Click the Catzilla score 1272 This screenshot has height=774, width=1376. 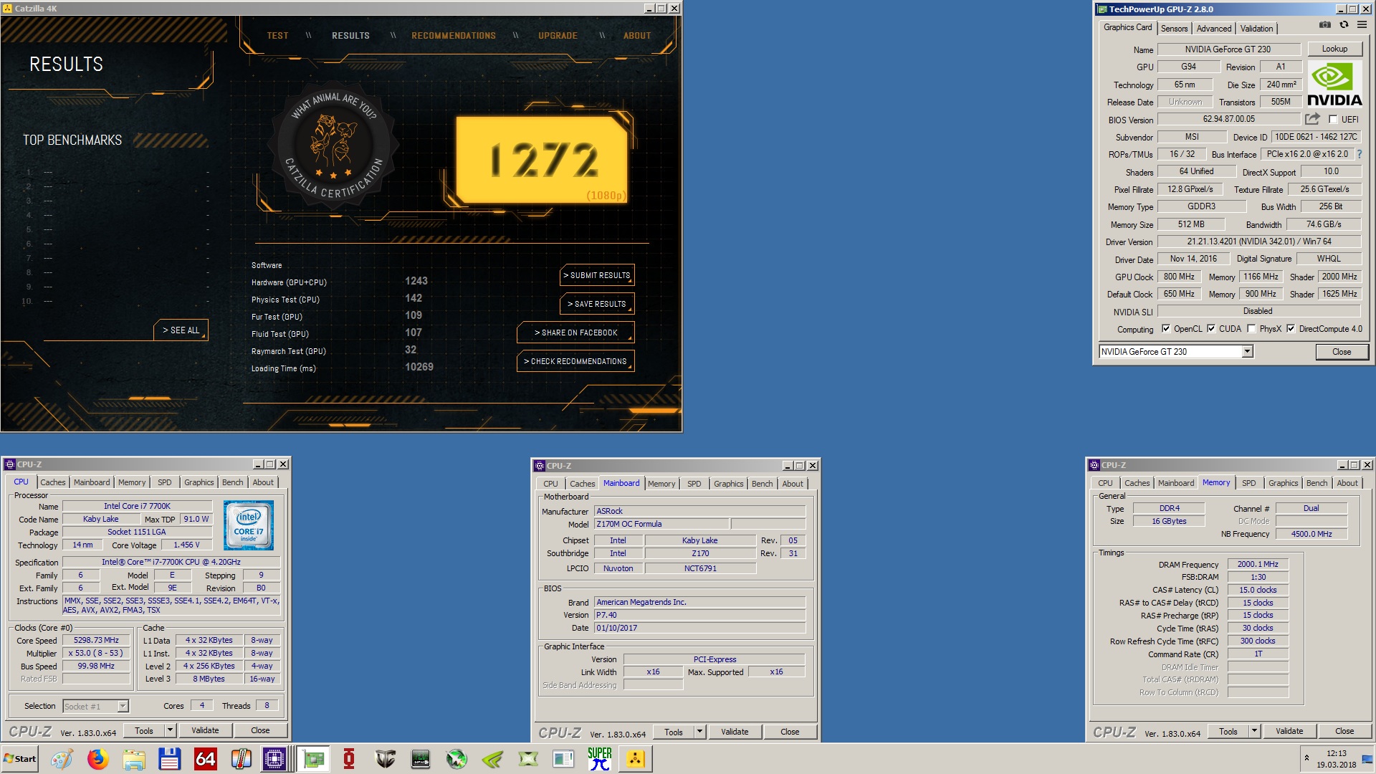pyautogui.click(x=543, y=160)
